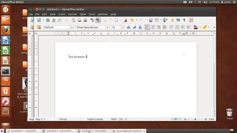Open the Tools menu

92,14
